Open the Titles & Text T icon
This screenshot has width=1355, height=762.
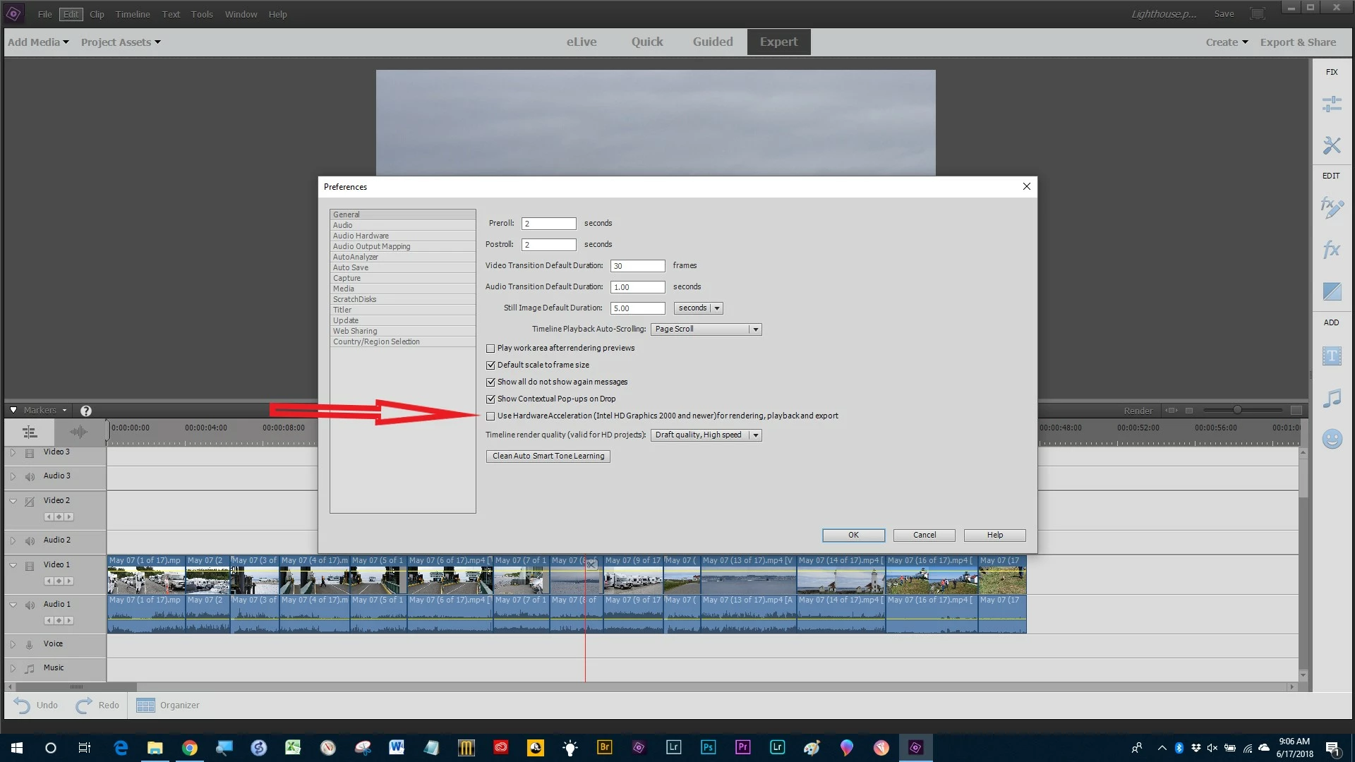click(x=1332, y=356)
